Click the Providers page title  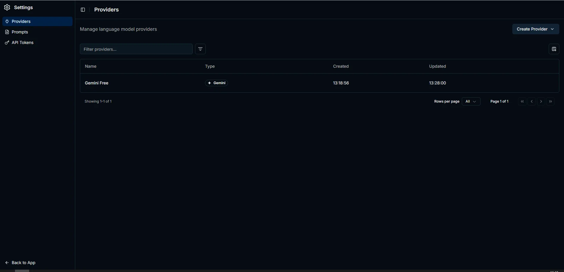106,10
